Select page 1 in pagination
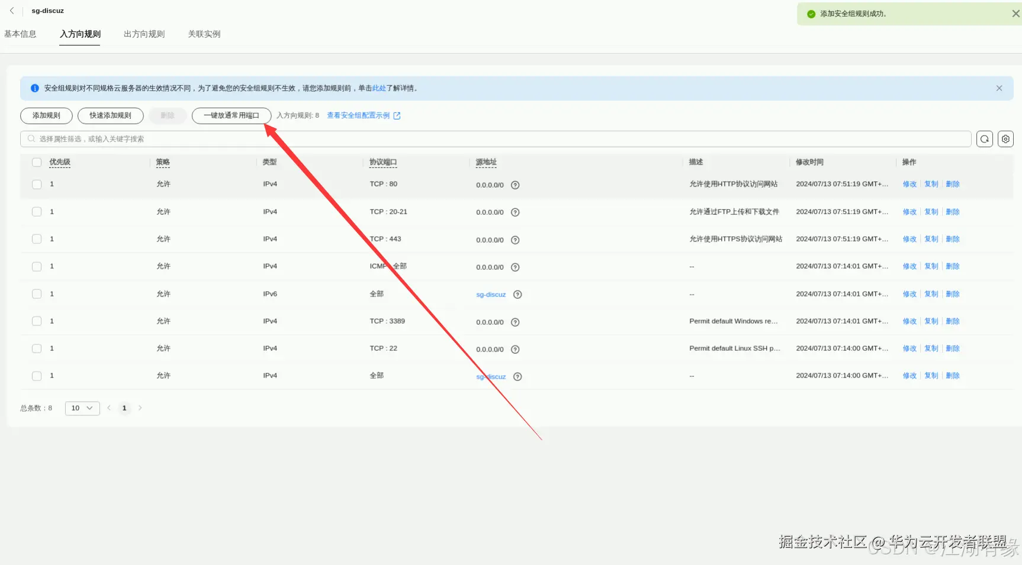The height and width of the screenshot is (565, 1022). pyautogui.click(x=124, y=408)
